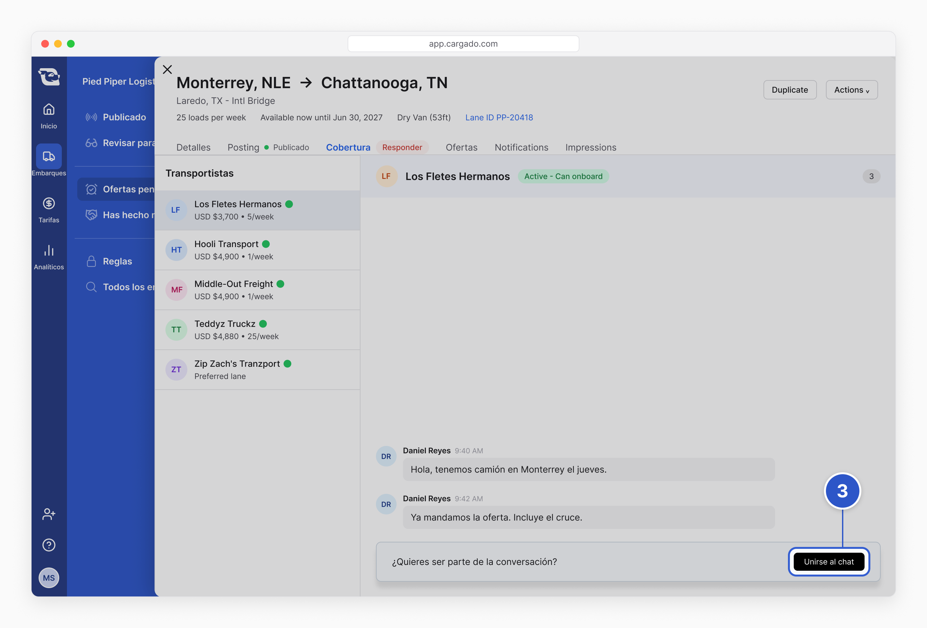927x628 pixels.
Task: Open the help question mark icon
Action: (49, 545)
